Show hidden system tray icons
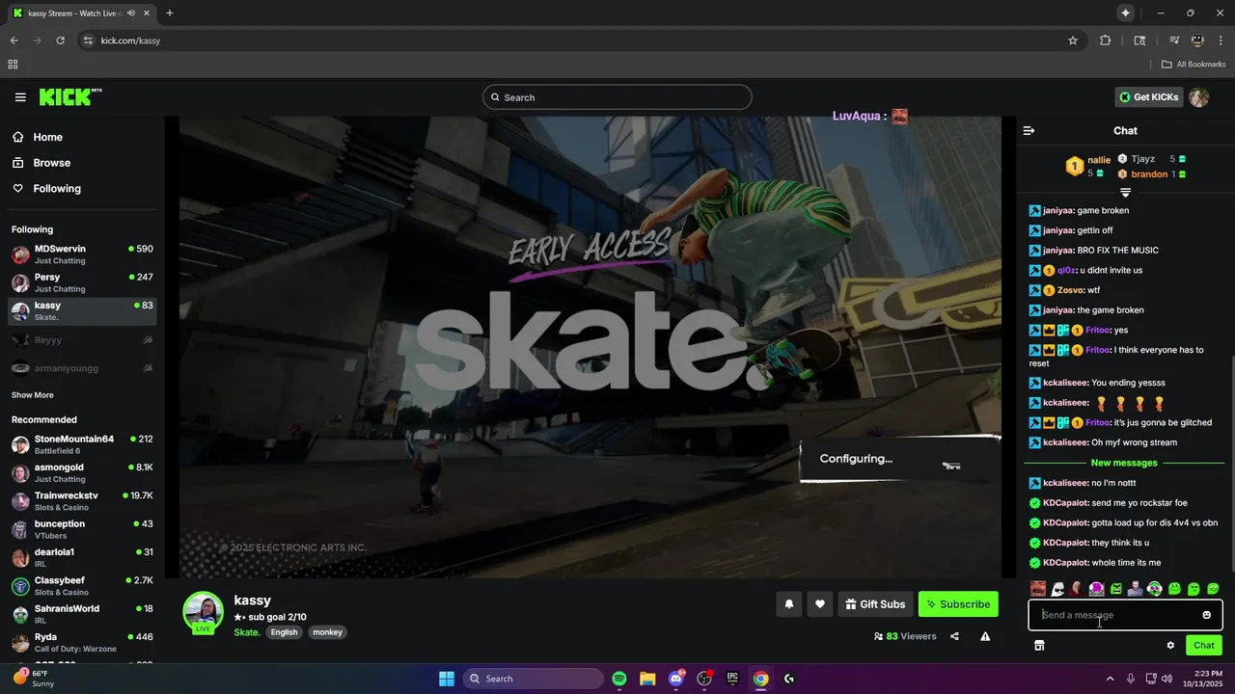Viewport: 1235px width, 694px height. point(1110,679)
